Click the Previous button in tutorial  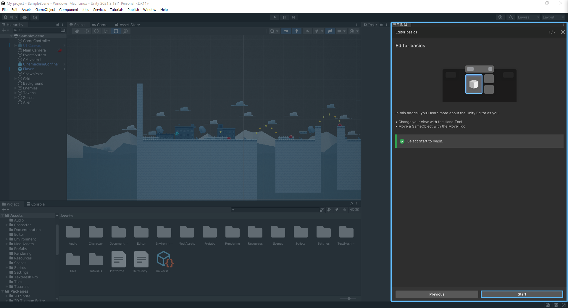(x=437, y=294)
